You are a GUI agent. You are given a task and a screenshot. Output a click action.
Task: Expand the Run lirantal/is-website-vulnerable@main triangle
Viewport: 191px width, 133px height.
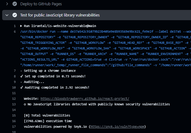click(21, 26)
